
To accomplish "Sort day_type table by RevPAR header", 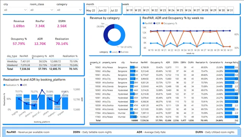I will pyautogui.click(x=24, y=56).
